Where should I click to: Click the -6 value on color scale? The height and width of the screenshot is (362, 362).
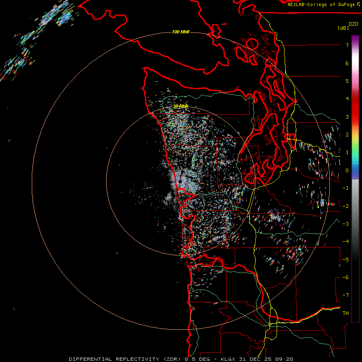pos(346,278)
